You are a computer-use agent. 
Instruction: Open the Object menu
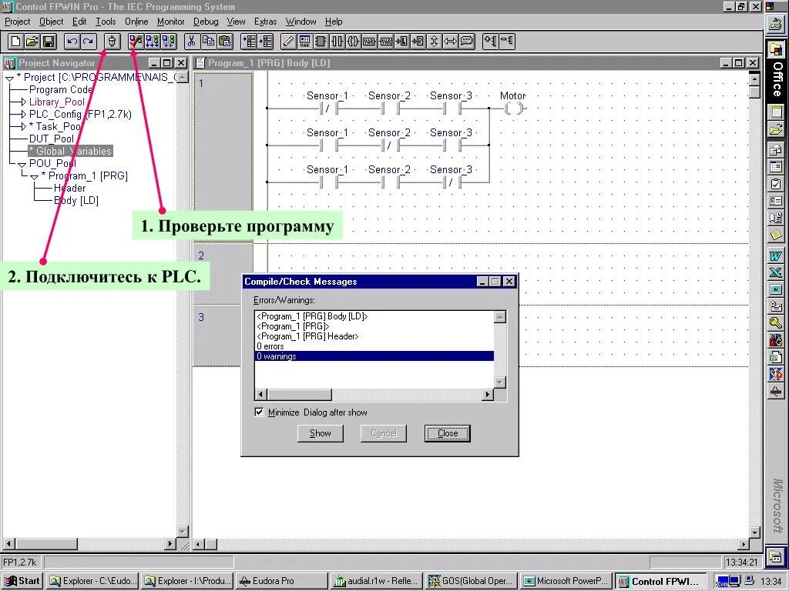52,22
